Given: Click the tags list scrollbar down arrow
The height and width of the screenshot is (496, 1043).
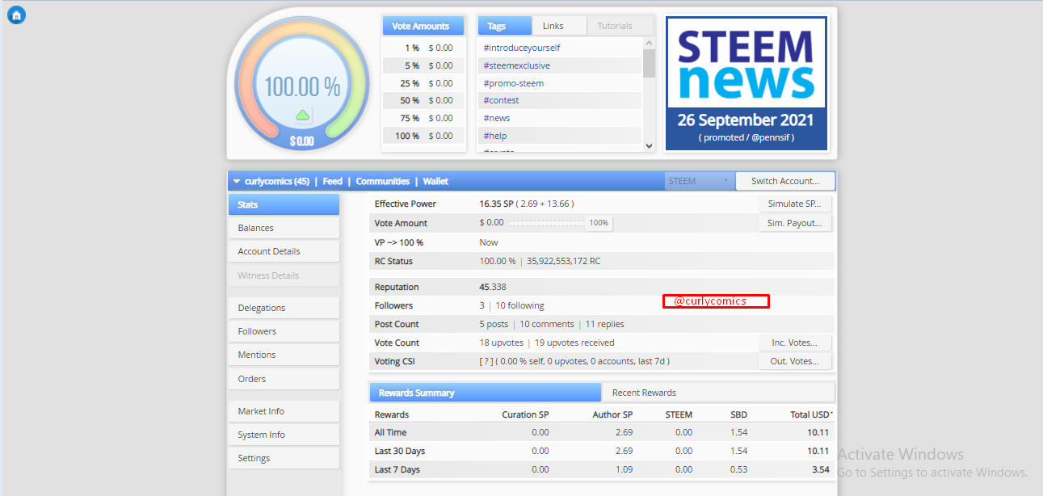Looking at the screenshot, I should click(x=649, y=146).
